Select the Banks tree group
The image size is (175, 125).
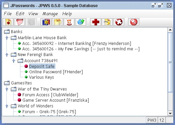click(17, 32)
